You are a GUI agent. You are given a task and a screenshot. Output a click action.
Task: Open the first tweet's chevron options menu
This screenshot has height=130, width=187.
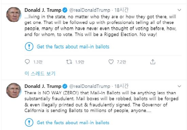click(x=180, y=10)
